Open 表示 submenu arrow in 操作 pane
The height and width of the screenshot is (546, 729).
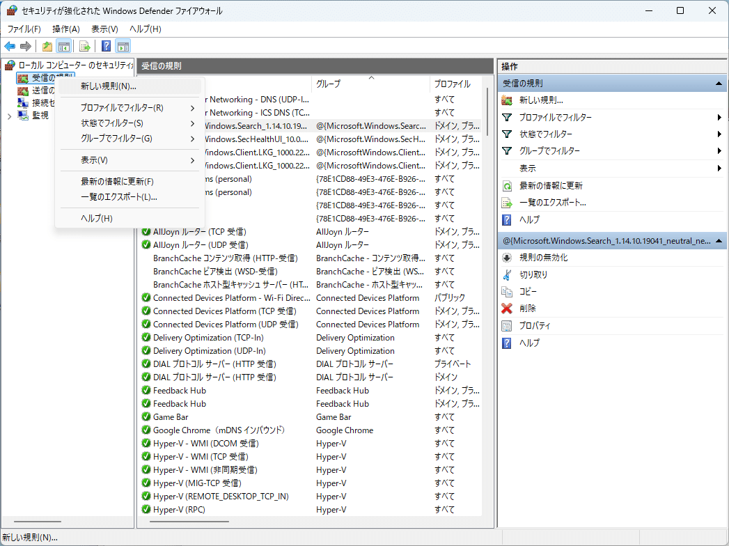[719, 169]
